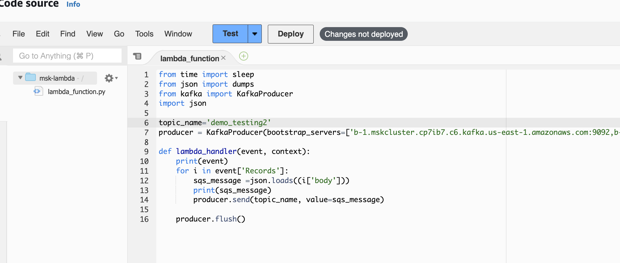Click line number 1 in the gutter
The image size is (620, 263).
(x=146, y=75)
